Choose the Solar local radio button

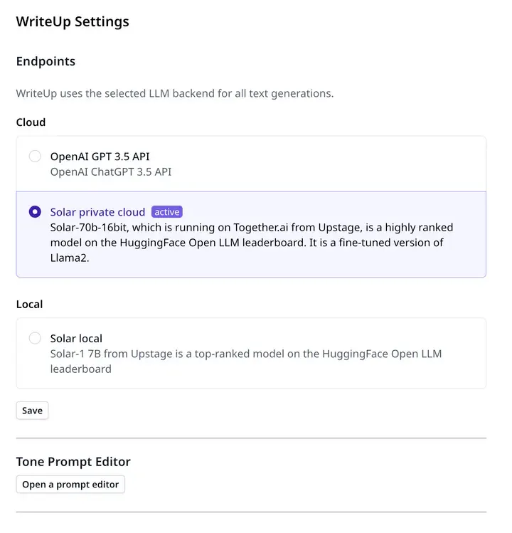coord(35,338)
